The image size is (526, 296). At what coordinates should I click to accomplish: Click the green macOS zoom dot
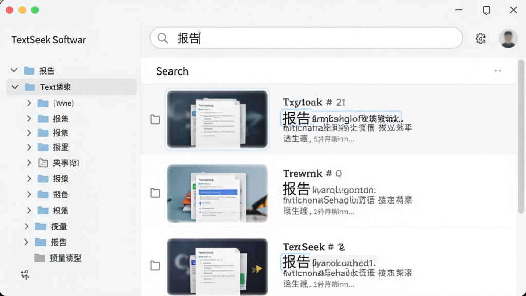tap(35, 10)
